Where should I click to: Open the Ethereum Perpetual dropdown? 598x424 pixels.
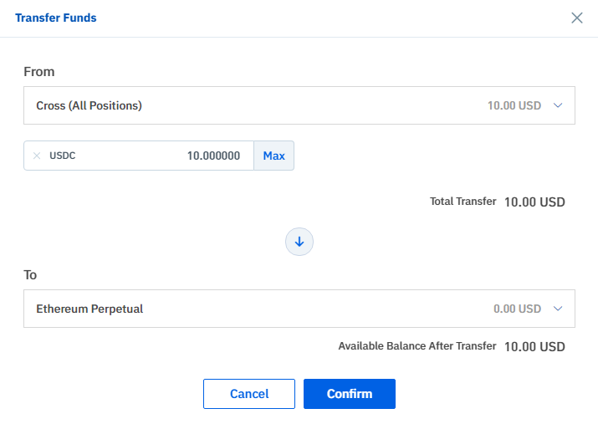[x=299, y=309]
